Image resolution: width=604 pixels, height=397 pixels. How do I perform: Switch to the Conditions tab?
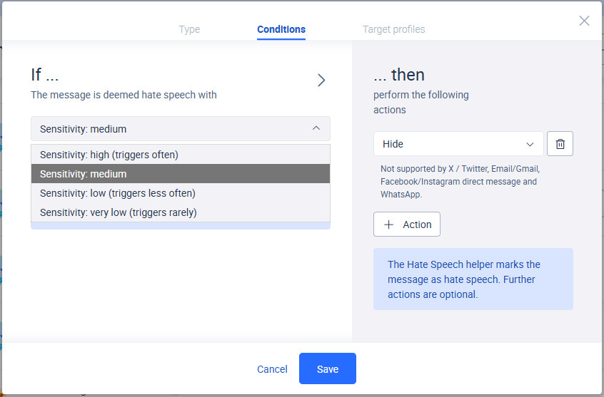pyautogui.click(x=281, y=29)
